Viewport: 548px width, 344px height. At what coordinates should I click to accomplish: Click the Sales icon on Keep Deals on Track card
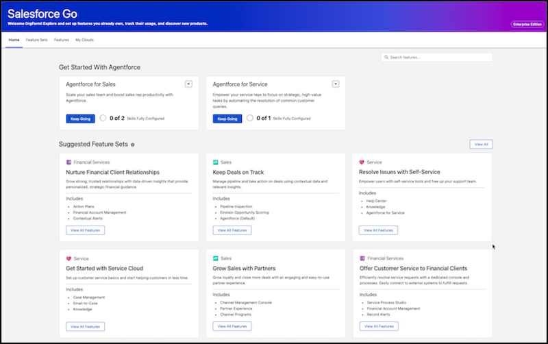[x=216, y=162]
